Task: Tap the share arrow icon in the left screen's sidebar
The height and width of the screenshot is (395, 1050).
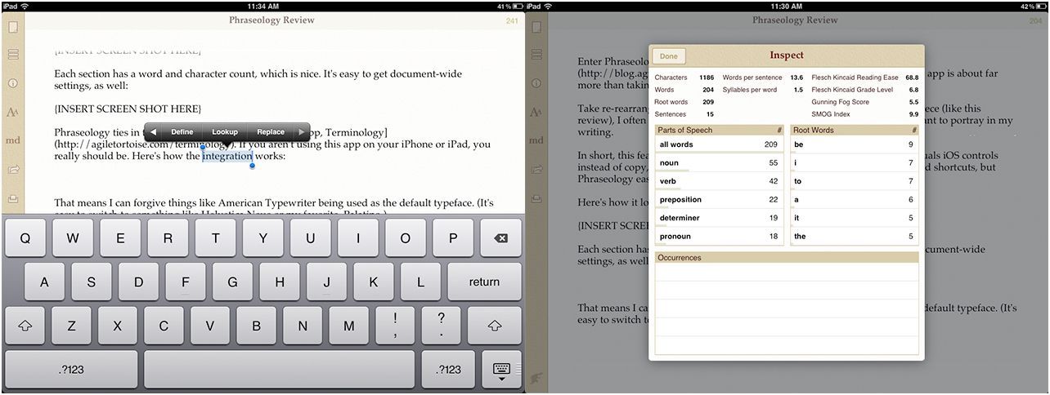Action: (x=12, y=170)
